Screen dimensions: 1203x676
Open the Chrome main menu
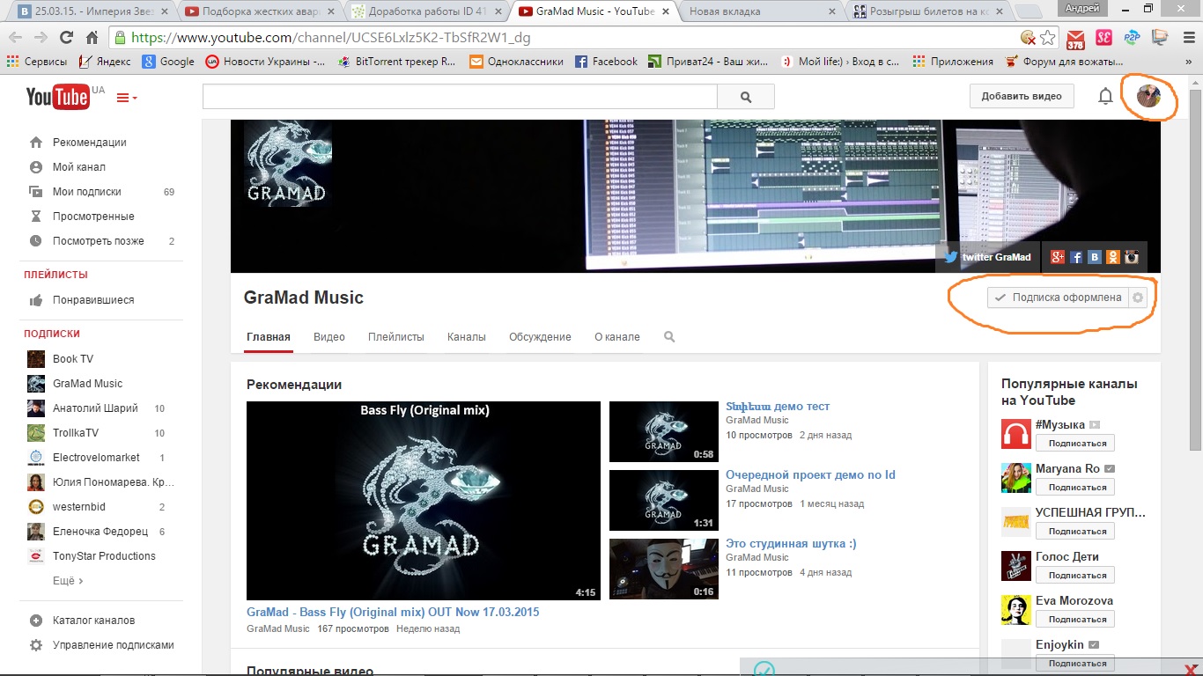(x=1187, y=38)
